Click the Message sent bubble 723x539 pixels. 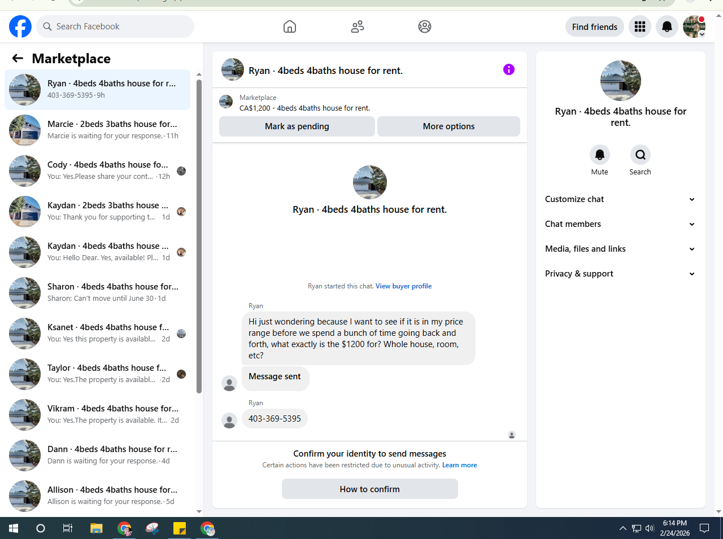tap(275, 378)
